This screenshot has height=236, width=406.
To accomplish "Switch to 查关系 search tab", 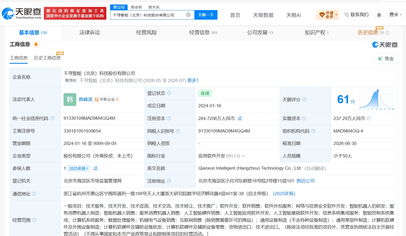I will (154, 7).
